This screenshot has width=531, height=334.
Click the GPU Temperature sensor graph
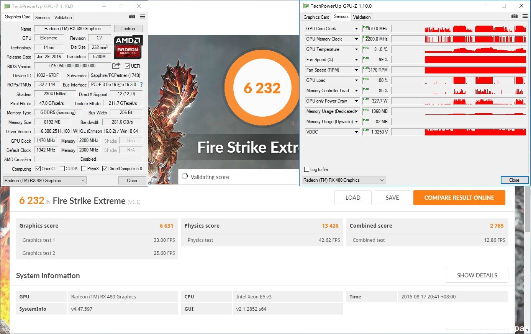point(459,49)
